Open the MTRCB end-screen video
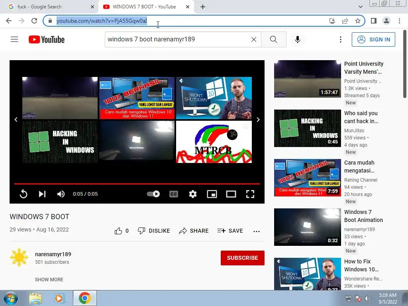The image size is (408, 306). pos(214,142)
